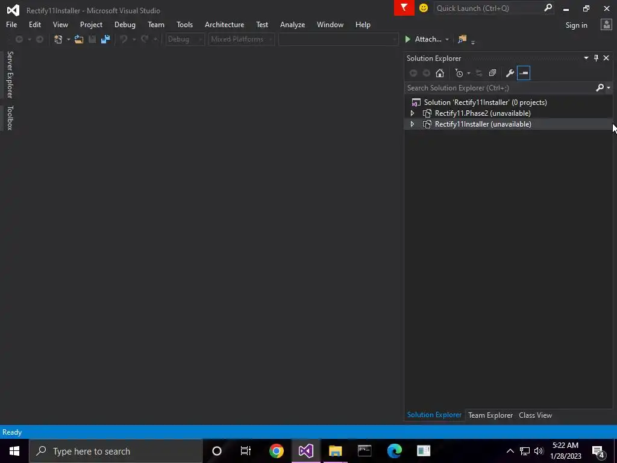Select the Solution 'Rectify11Installer' root node
The width and height of the screenshot is (617, 463).
(x=485, y=102)
